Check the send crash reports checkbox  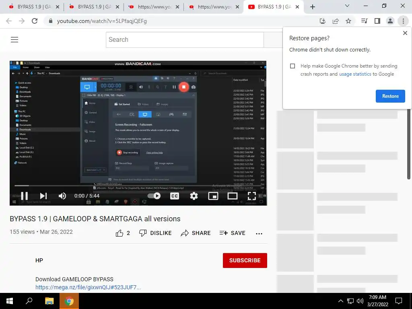[293, 66]
